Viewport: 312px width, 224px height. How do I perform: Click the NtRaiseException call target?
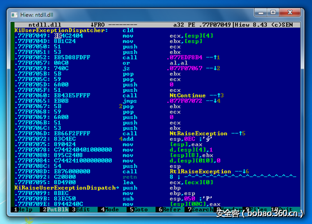(x=198, y=134)
